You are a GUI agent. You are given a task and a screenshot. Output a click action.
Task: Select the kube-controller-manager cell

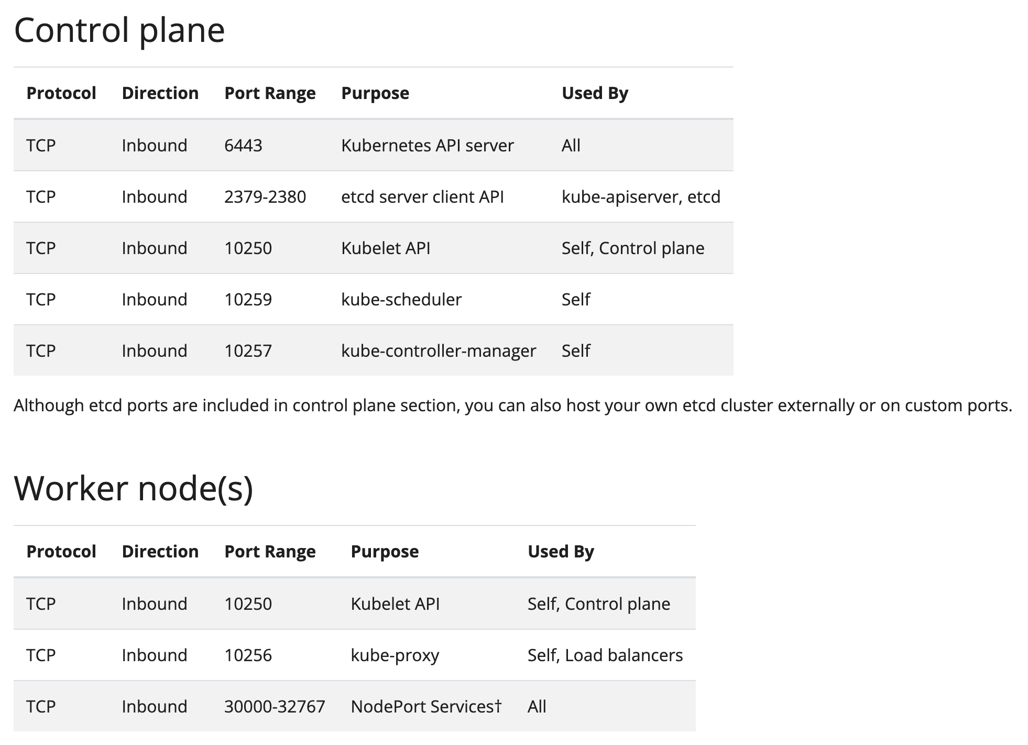(439, 350)
